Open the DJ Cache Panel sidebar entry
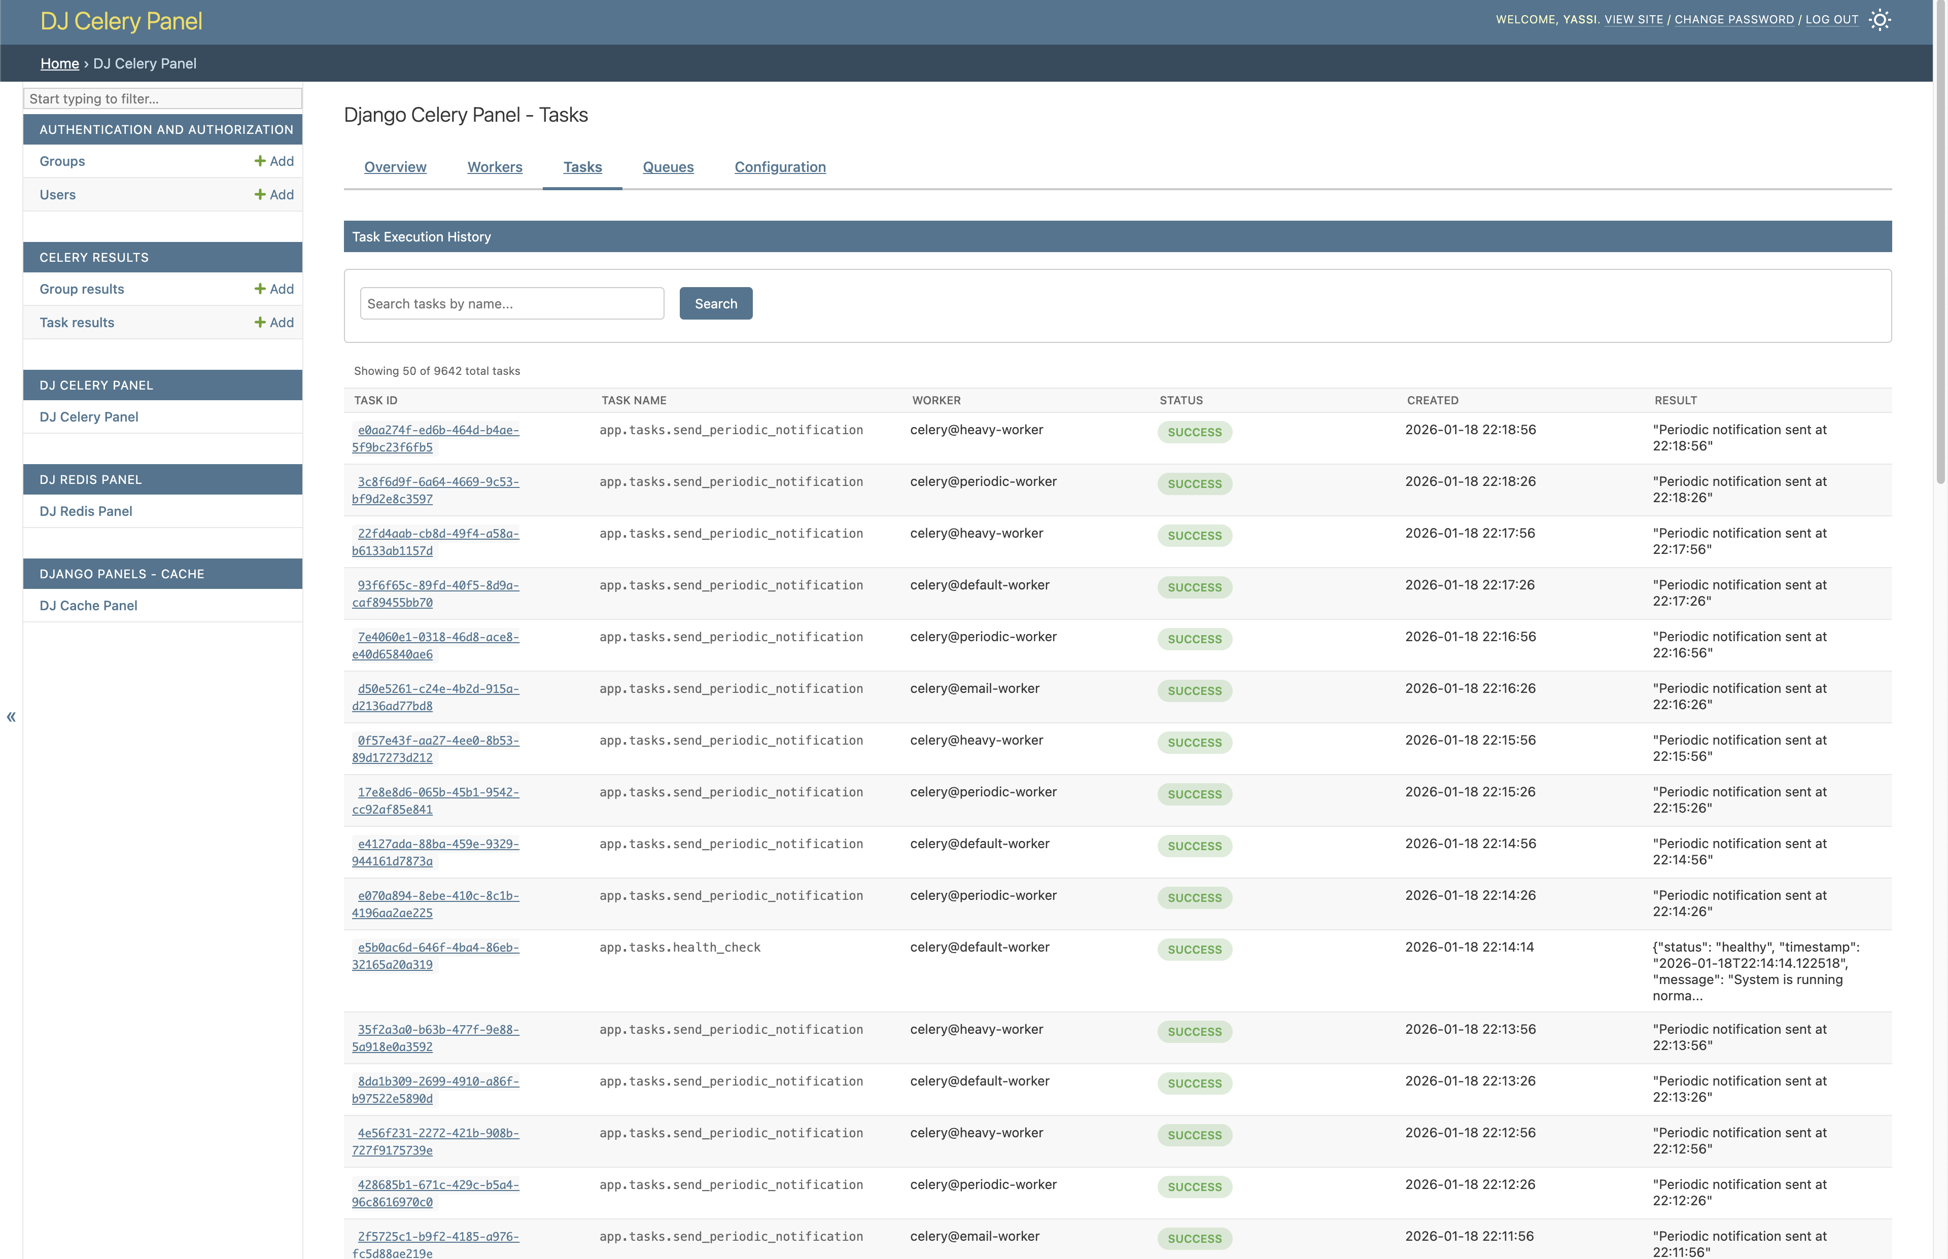Viewport: 1948px width, 1259px height. tap(87, 605)
